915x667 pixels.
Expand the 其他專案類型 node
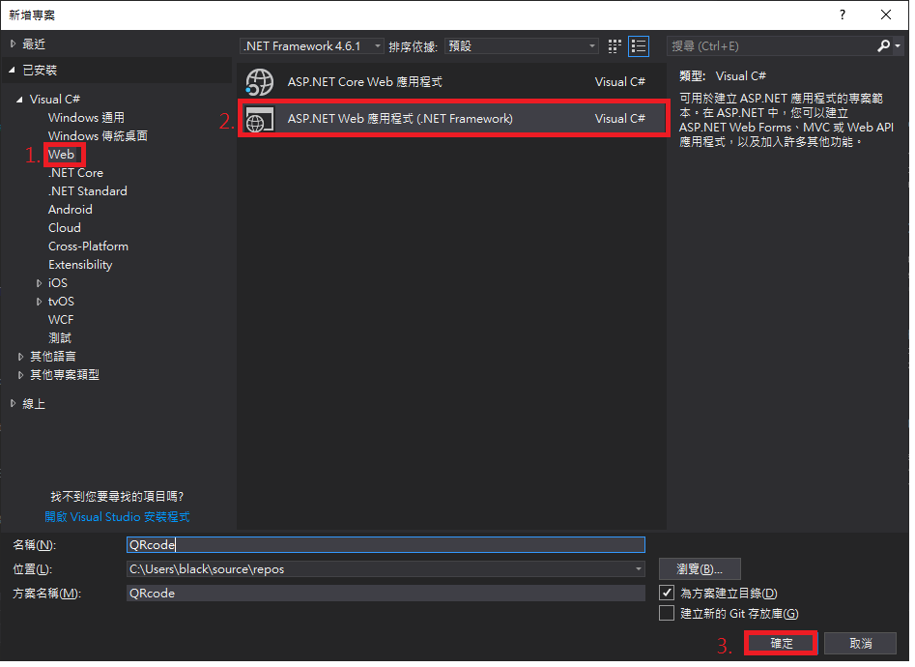pos(20,375)
